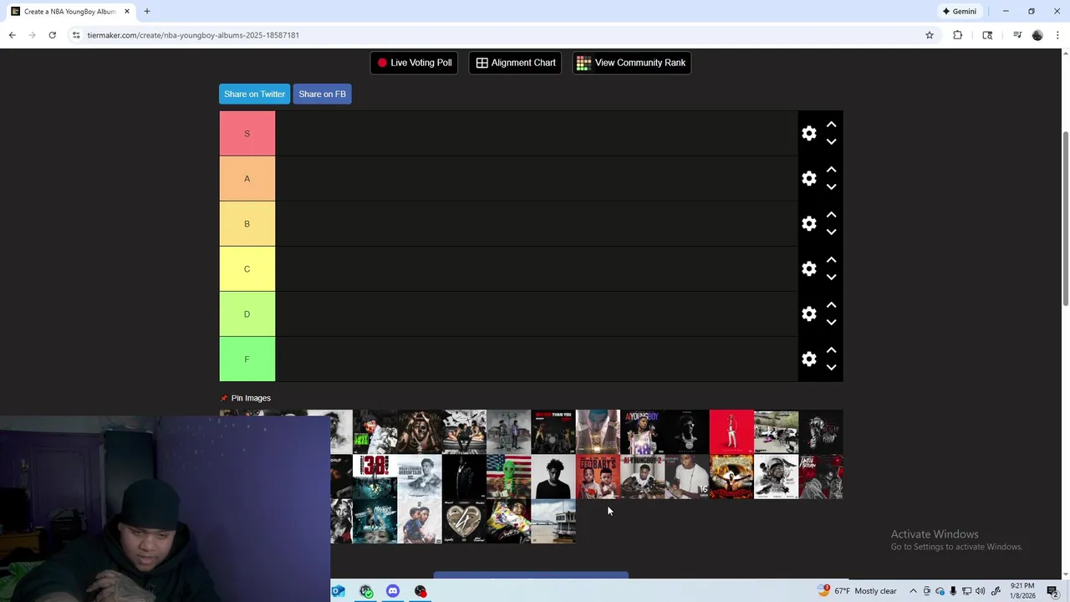Move the F tier row up

pos(831,350)
